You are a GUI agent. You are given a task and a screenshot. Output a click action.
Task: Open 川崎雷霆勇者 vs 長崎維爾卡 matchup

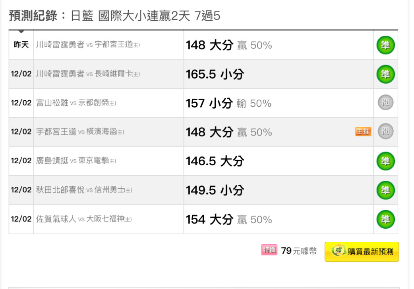click(88, 74)
